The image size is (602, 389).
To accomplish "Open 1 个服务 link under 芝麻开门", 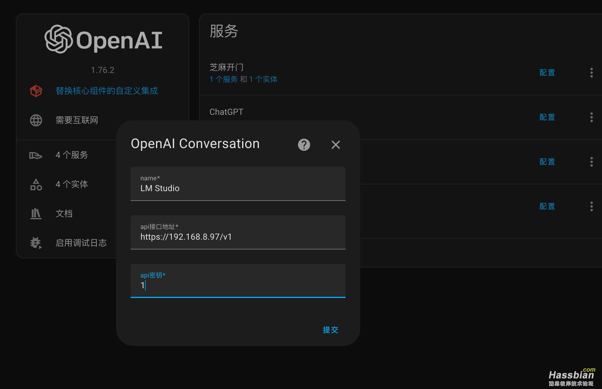I will (223, 79).
